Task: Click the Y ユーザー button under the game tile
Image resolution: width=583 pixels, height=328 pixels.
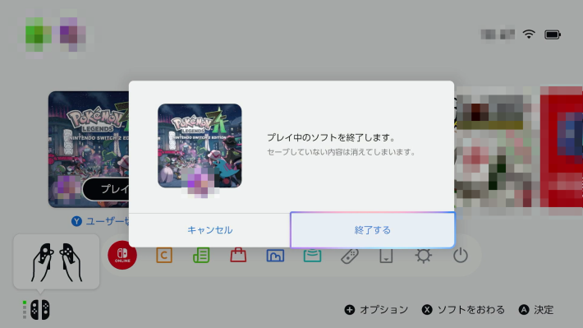Action: (100, 221)
